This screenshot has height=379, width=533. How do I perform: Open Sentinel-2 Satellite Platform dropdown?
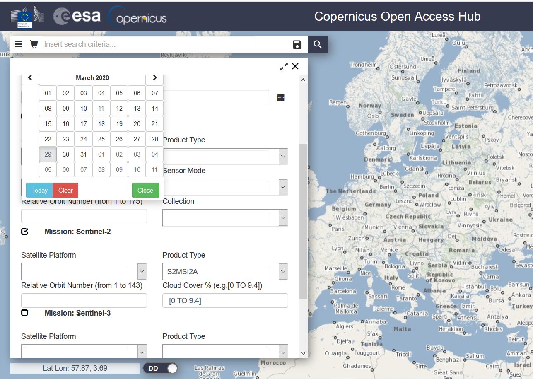coord(84,271)
